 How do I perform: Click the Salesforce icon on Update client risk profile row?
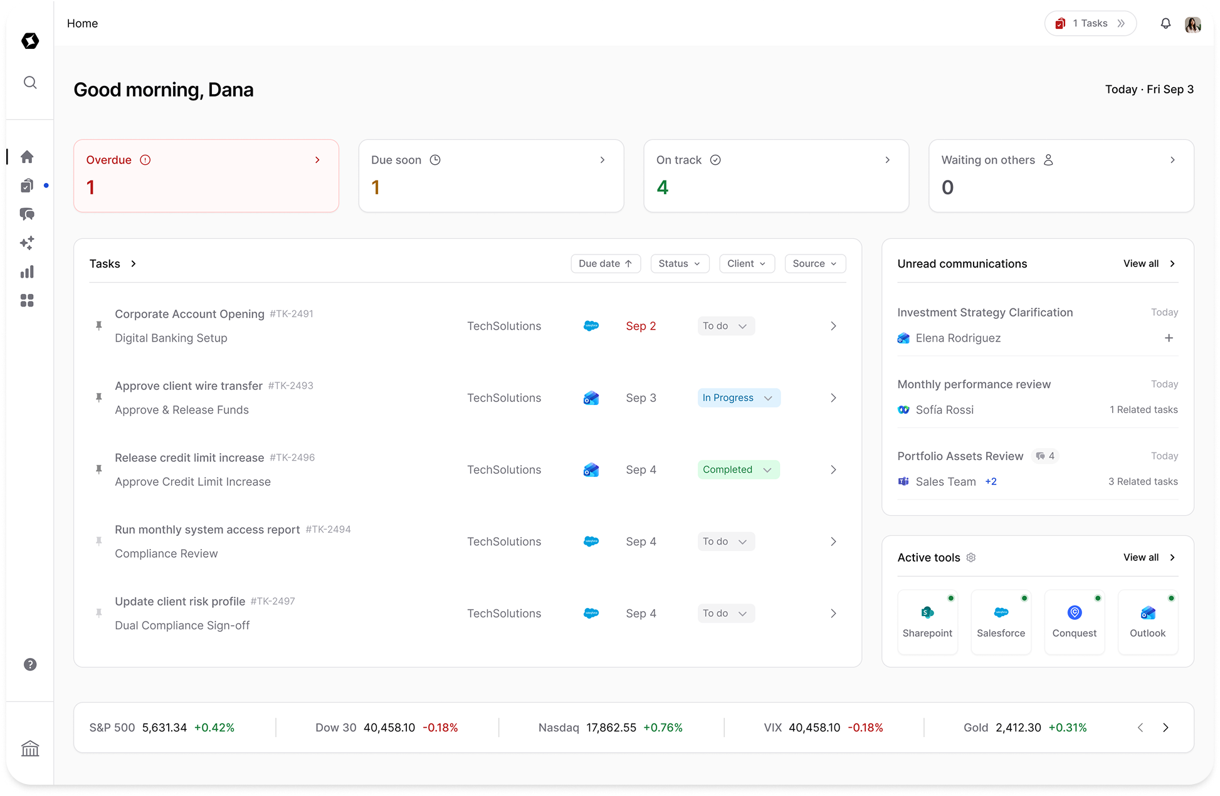click(x=591, y=613)
